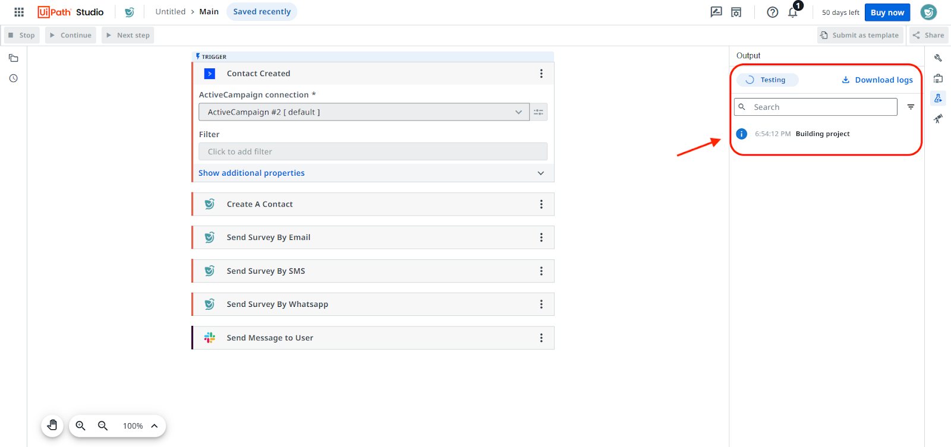
Task: Click Download logs link
Action: pos(877,80)
